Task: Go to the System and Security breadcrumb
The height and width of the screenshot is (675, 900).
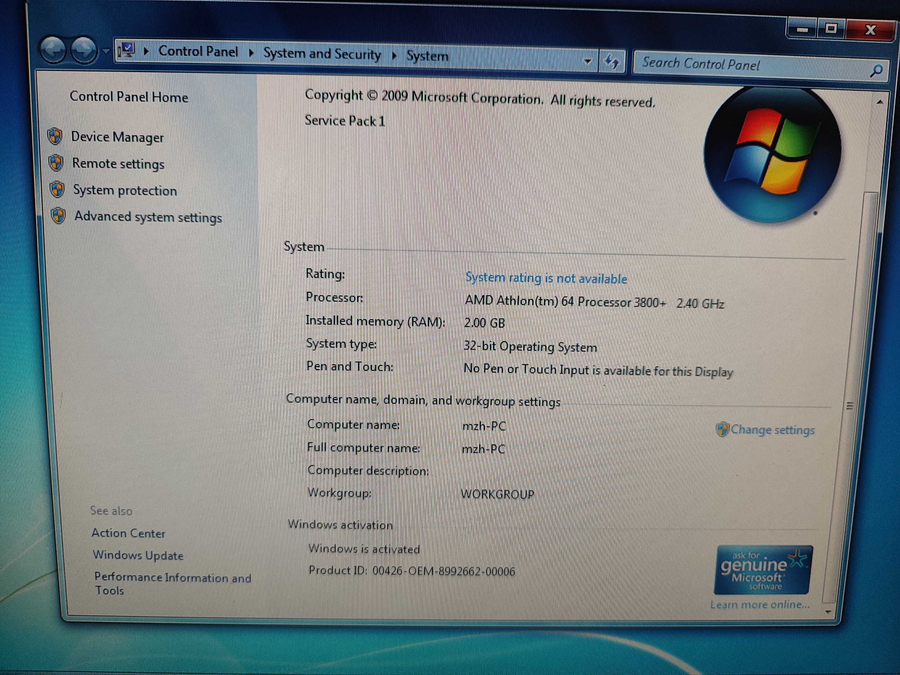Action: [x=322, y=54]
